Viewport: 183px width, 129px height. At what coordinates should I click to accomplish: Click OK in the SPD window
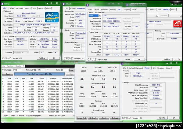pyautogui.click(x=139, y=59)
